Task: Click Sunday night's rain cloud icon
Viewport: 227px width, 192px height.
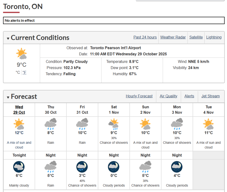Action: tap(145, 167)
